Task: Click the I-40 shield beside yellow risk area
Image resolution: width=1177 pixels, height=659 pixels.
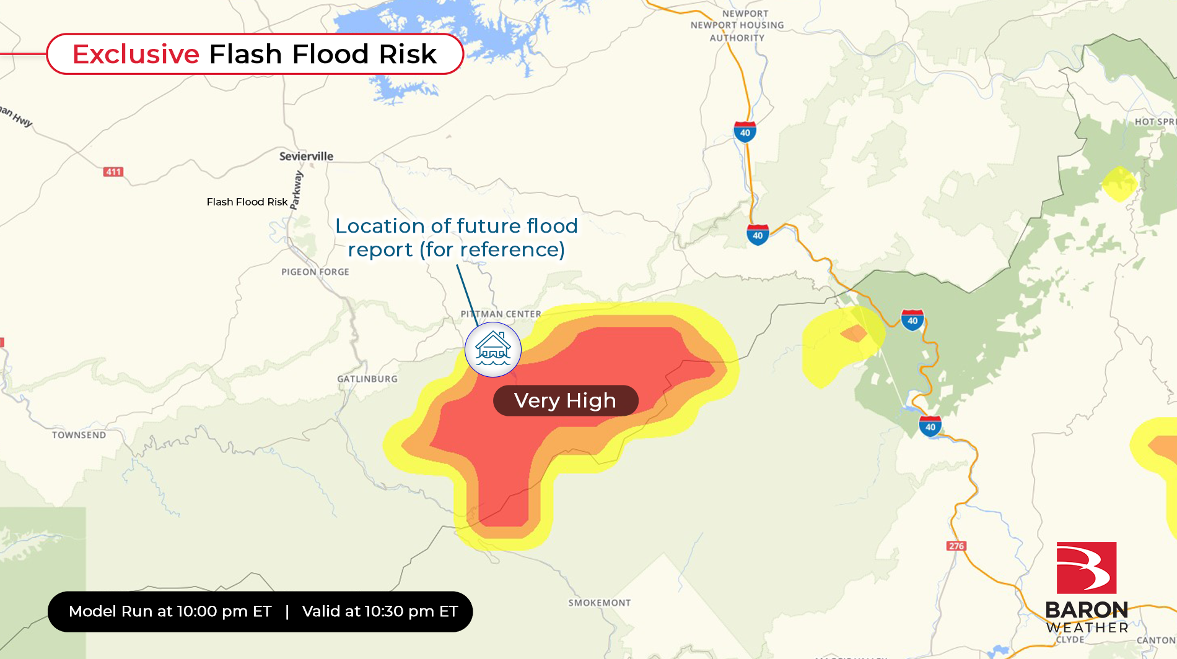Action: point(912,320)
